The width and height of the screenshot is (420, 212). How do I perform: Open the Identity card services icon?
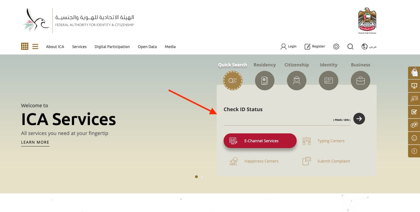tap(328, 80)
